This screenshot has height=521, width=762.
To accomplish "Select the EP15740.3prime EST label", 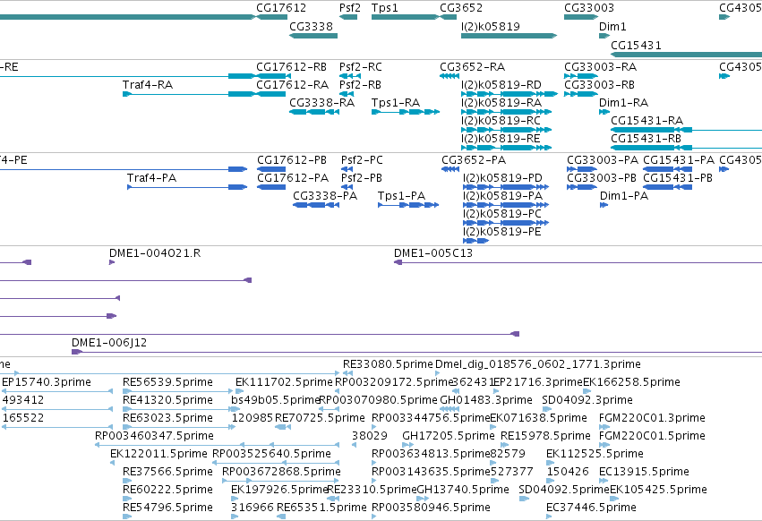I will (47, 382).
